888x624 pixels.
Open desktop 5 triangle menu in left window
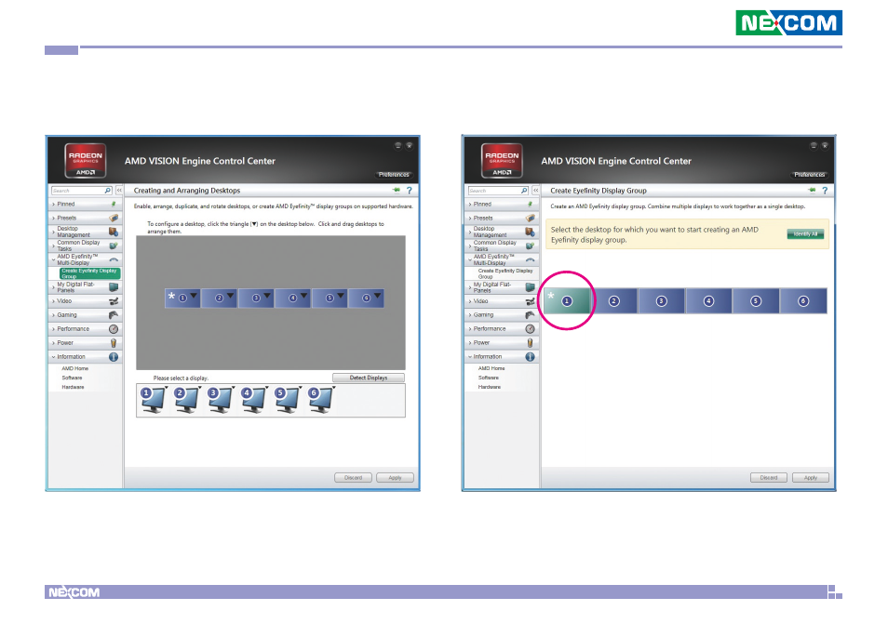341,296
